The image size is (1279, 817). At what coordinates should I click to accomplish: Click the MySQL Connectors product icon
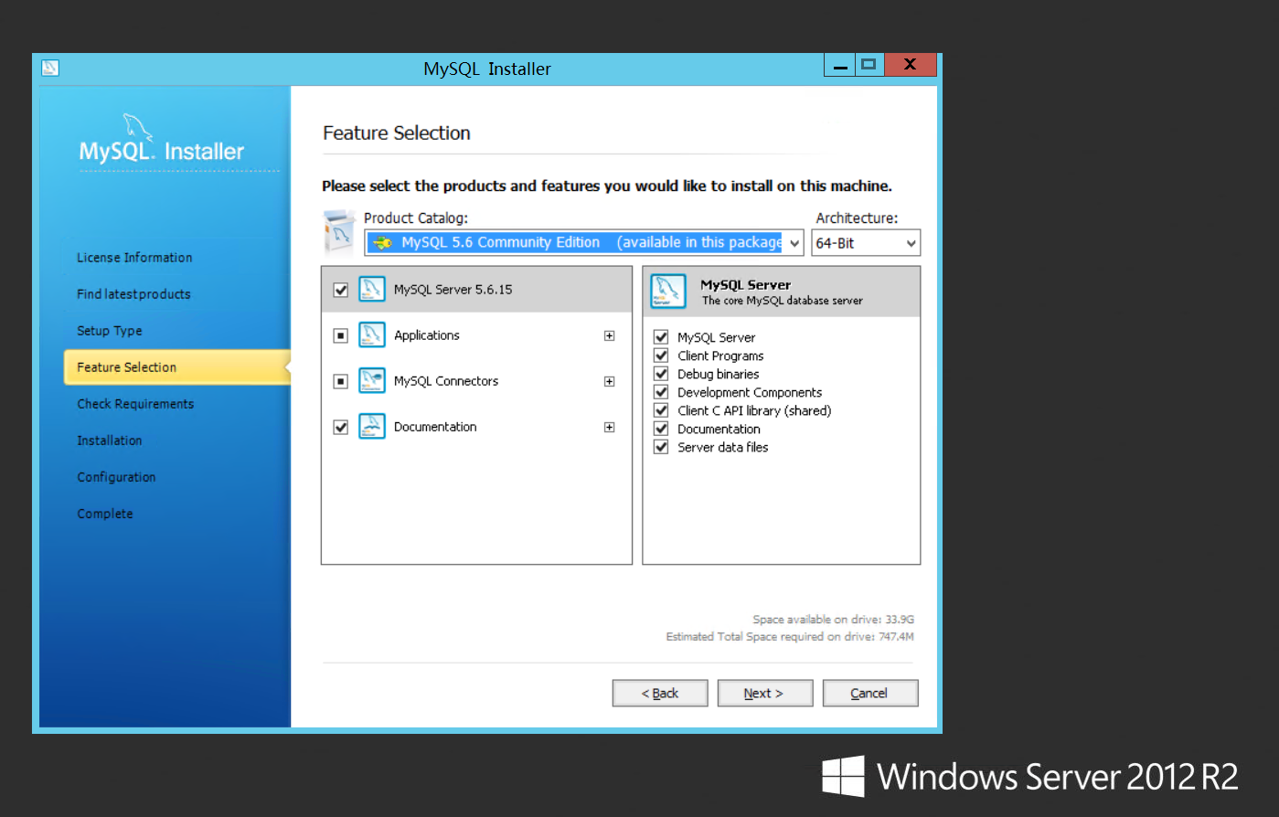coord(372,381)
